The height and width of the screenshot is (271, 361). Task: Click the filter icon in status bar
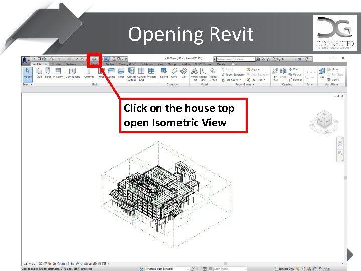point(326,269)
